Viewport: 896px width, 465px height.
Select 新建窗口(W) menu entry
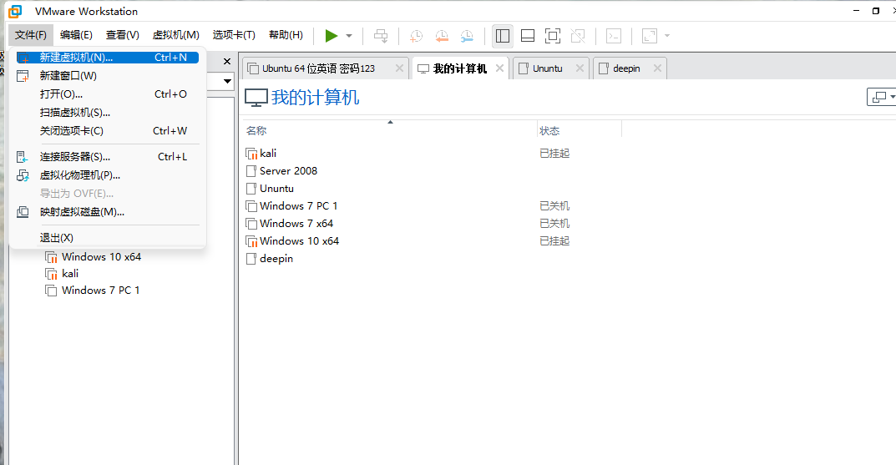(108, 75)
